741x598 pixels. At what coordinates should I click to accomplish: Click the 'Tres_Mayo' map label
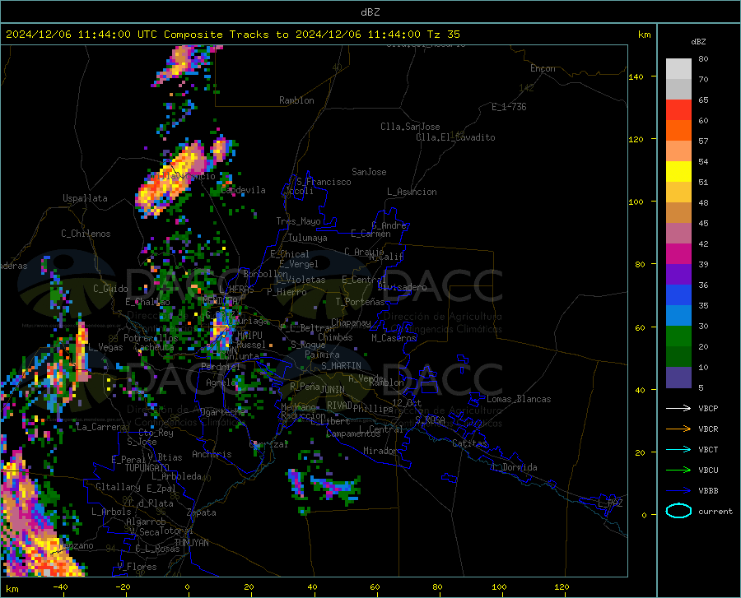click(298, 221)
